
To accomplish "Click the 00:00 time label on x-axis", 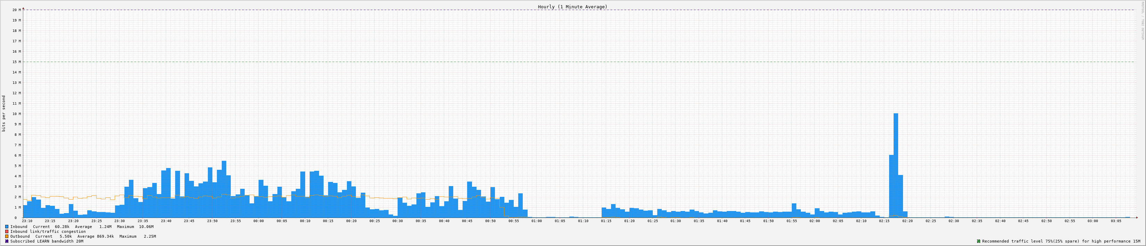I will [259, 221].
